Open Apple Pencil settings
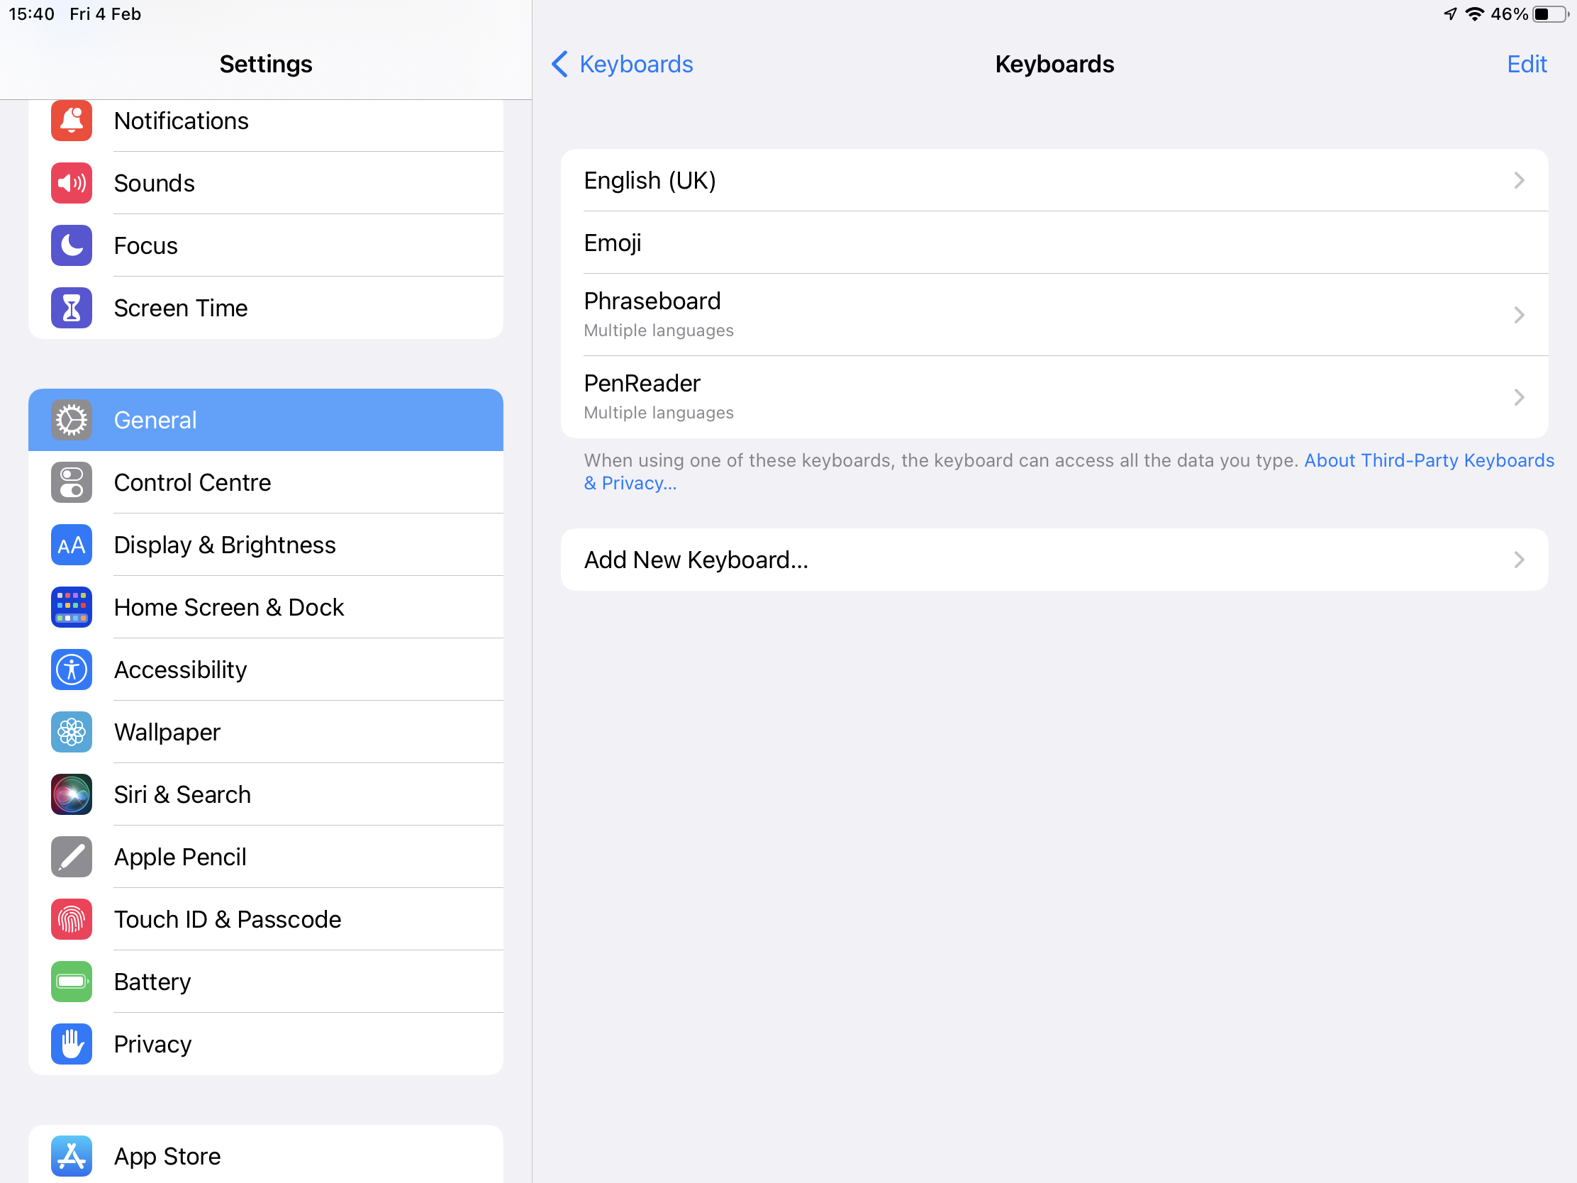Image resolution: width=1577 pixels, height=1183 pixels. point(266,857)
